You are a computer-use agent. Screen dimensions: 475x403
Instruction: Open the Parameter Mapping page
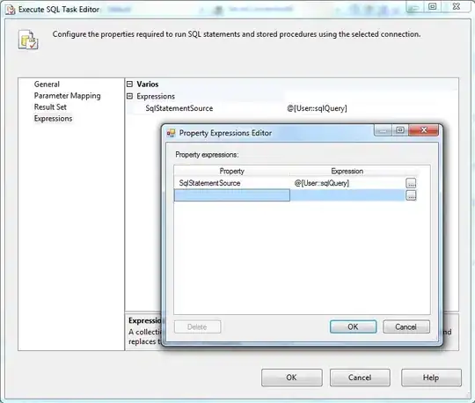tap(67, 96)
